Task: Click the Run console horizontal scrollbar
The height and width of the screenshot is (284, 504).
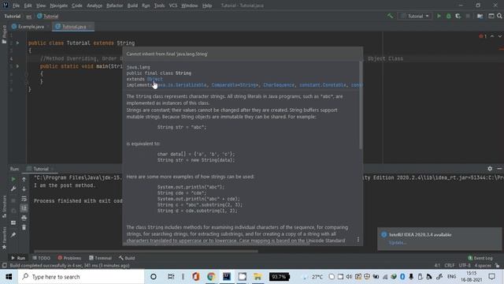Action: [x=146, y=251]
